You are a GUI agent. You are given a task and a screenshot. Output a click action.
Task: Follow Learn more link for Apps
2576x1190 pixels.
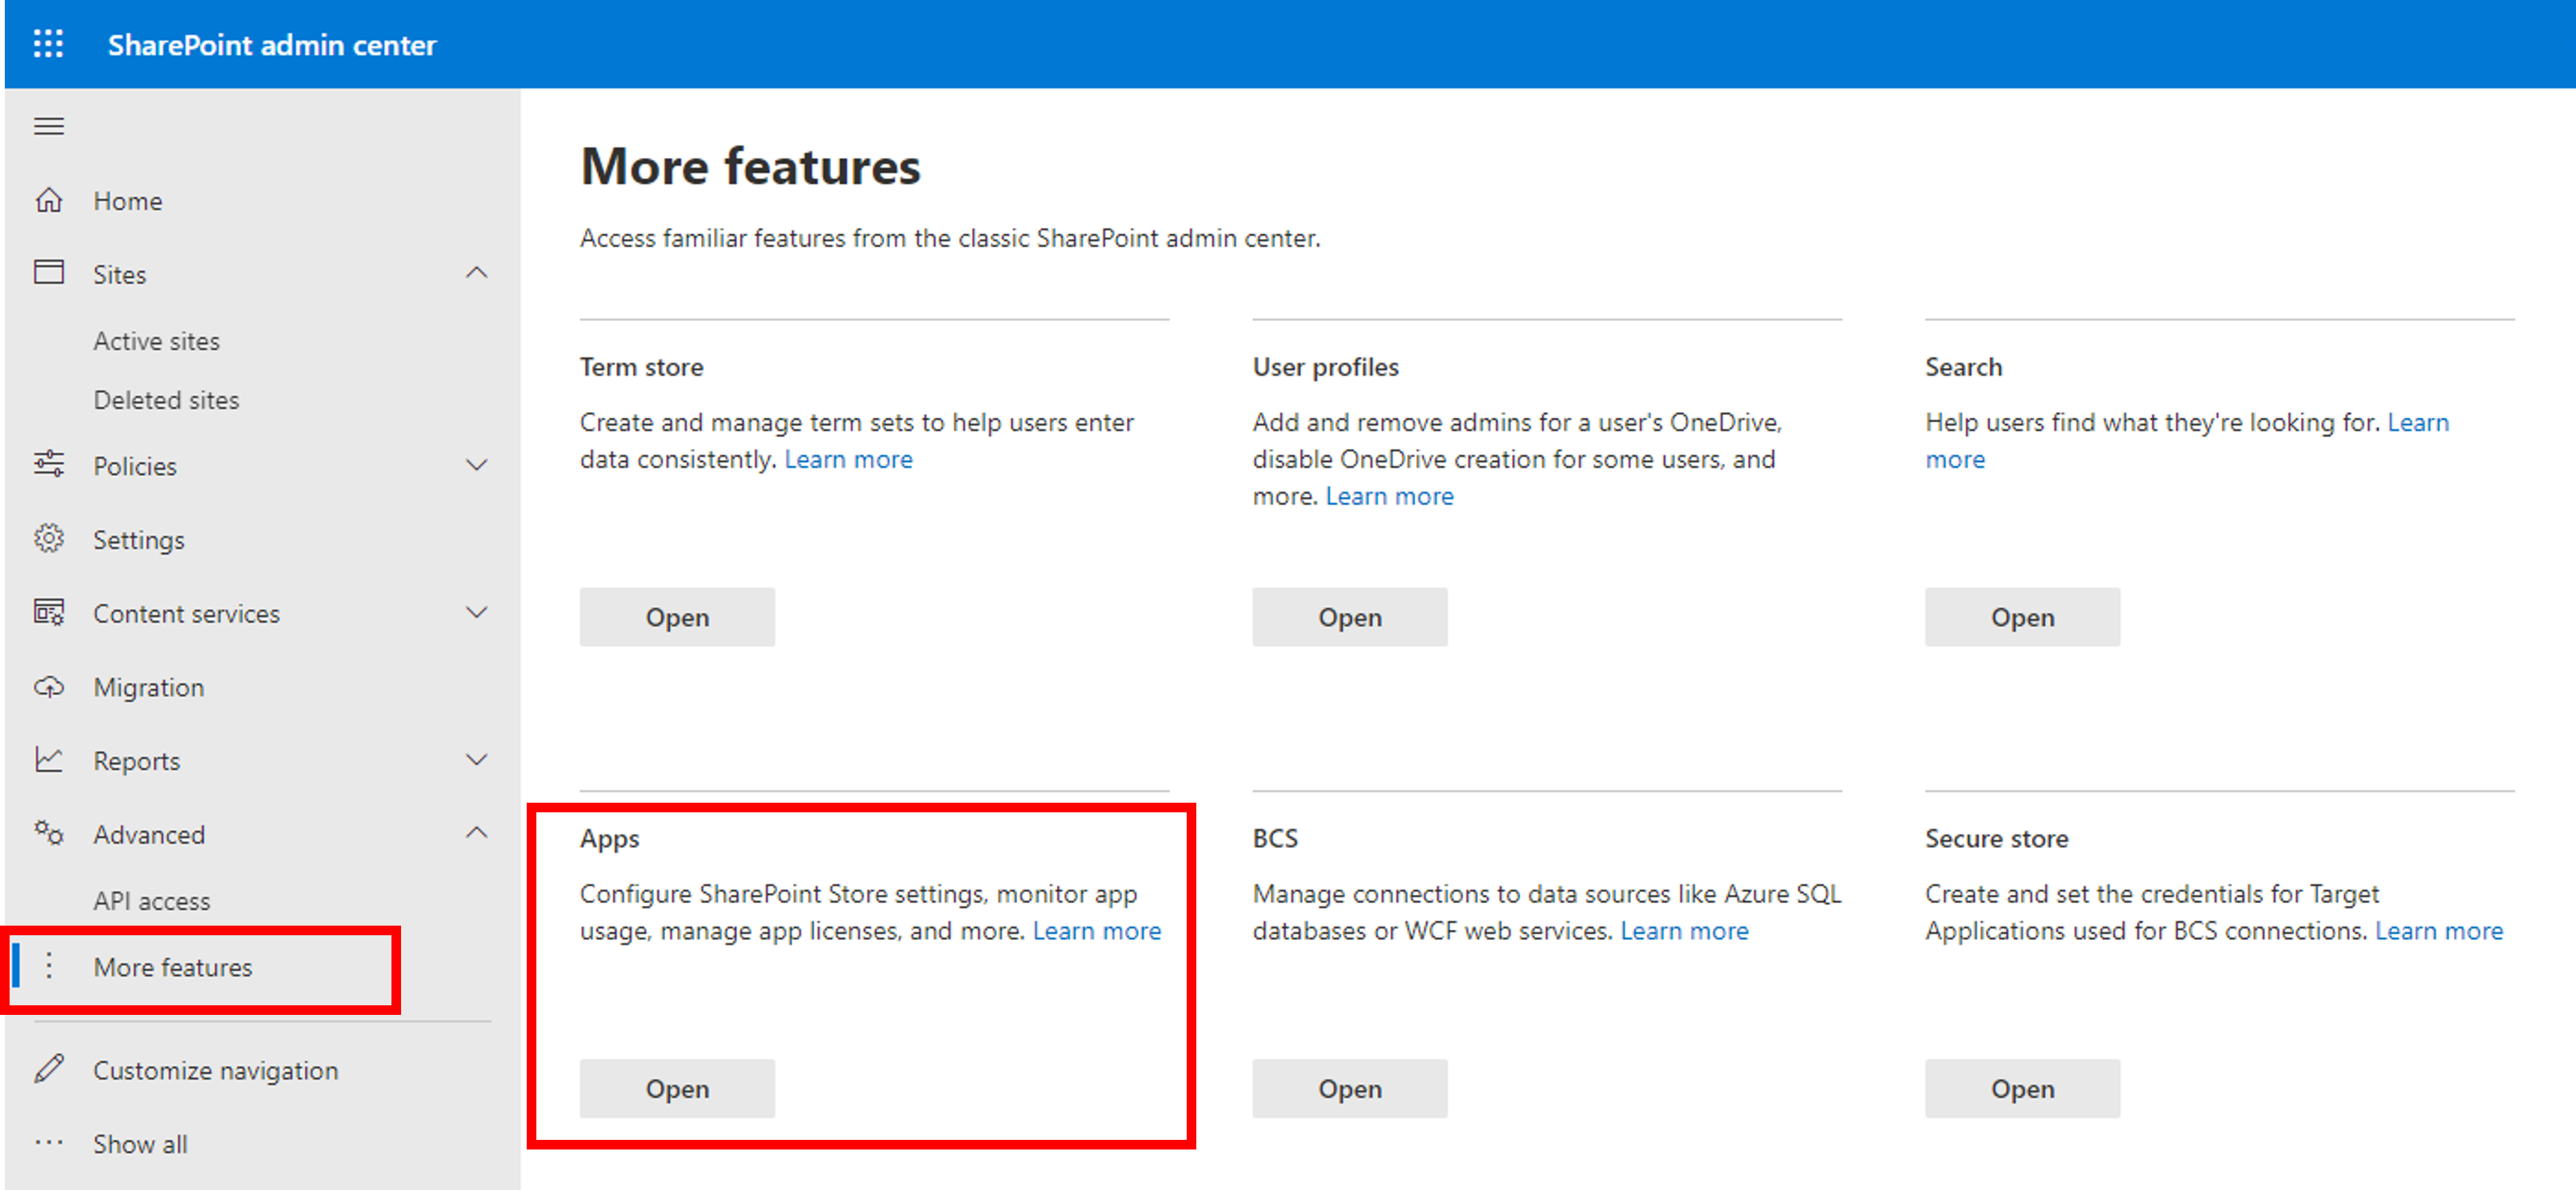[x=1097, y=931]
